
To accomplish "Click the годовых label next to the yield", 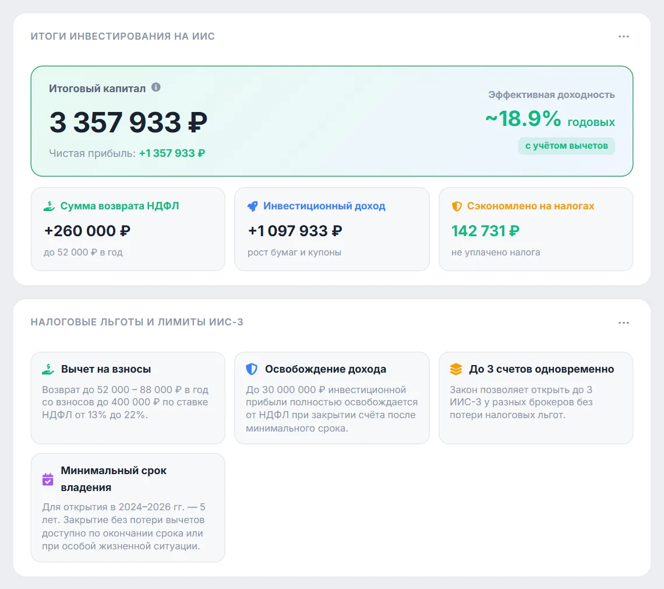I will point(591,122).
